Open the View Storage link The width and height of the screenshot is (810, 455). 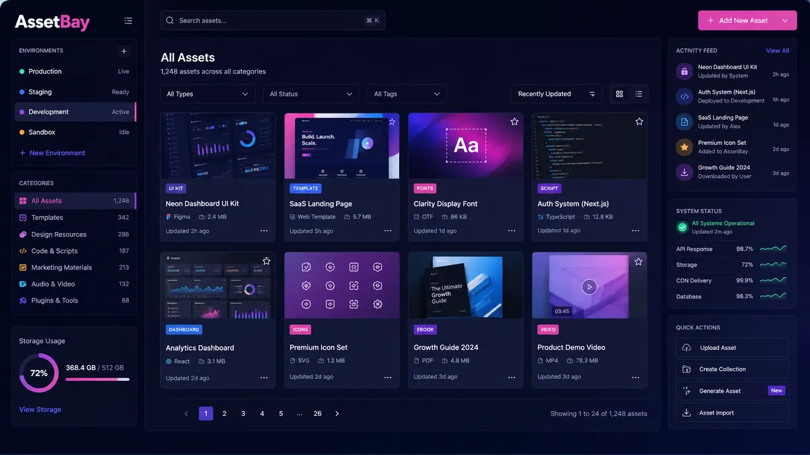(40, 409)
